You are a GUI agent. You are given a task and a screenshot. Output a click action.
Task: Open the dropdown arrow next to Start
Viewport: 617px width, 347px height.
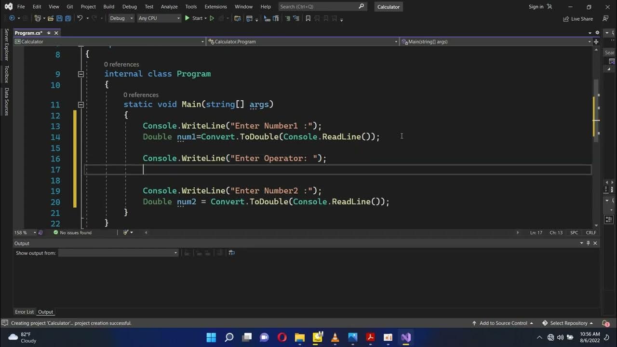click(x=205, y=18)
